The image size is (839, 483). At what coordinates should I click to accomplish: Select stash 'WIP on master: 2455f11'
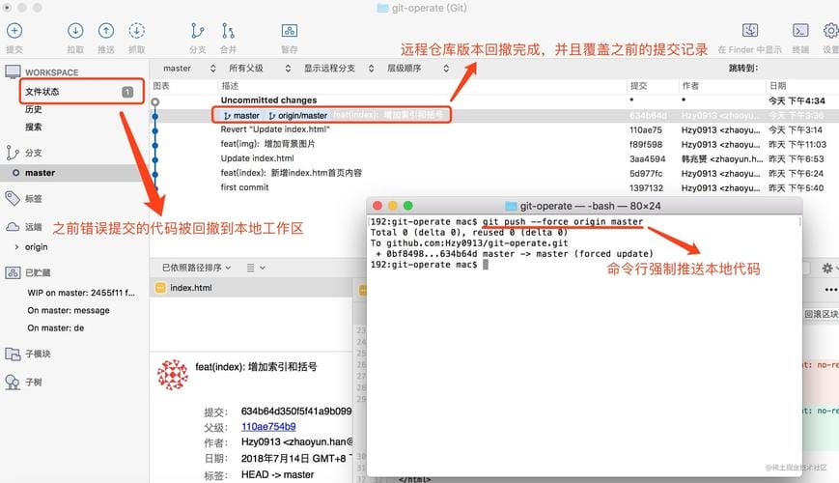(x=81, y=293)
